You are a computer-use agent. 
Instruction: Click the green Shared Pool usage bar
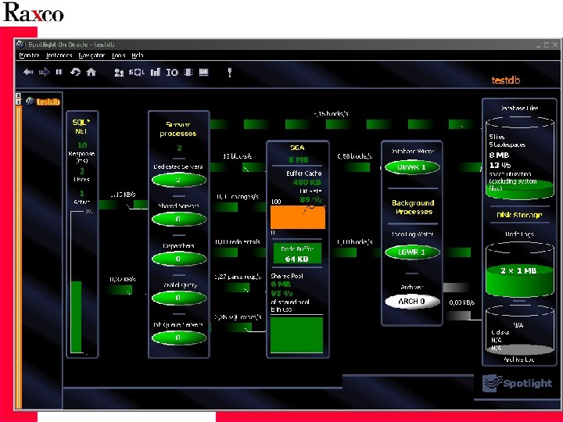tap(296, 334)
